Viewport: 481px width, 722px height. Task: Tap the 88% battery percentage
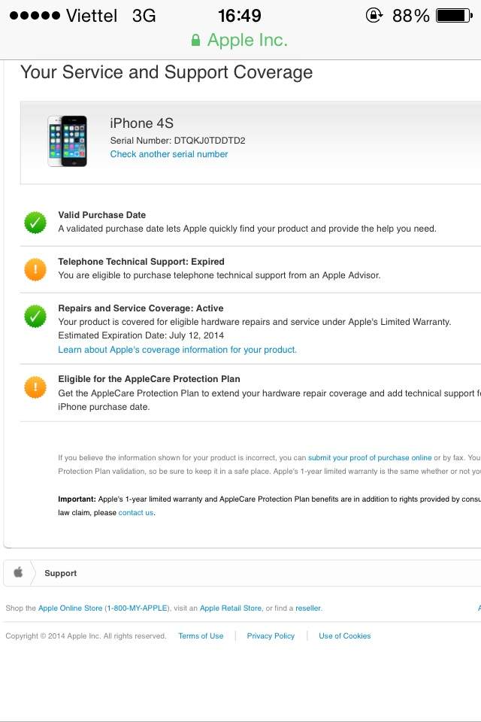pyautogui.click(x=410, y=16)
